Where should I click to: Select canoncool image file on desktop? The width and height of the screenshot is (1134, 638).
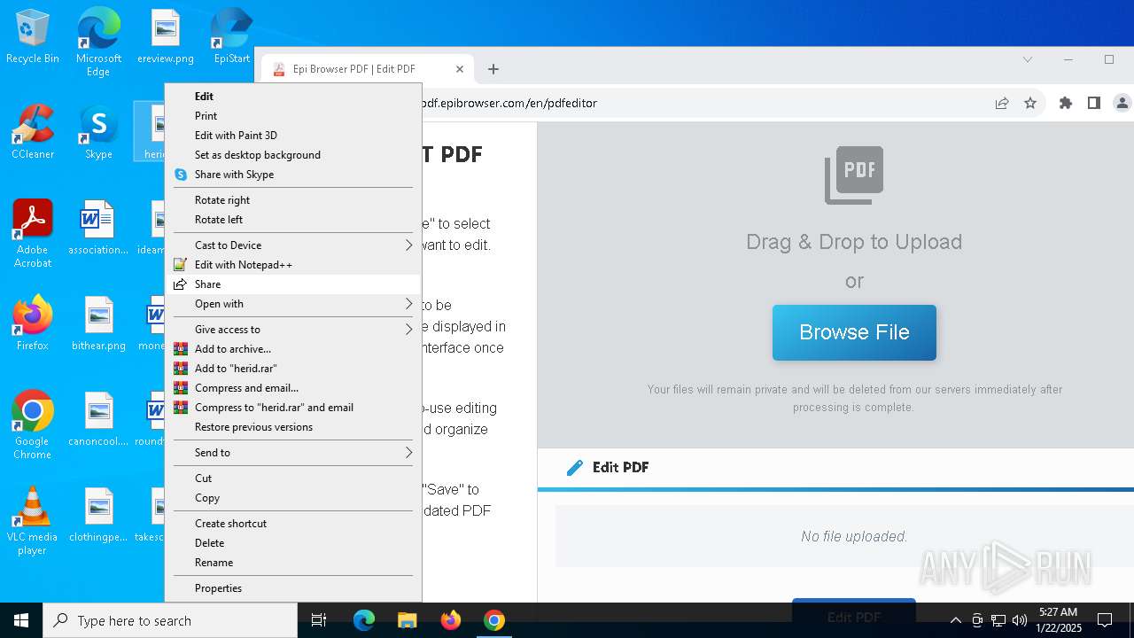coord(98,419)
